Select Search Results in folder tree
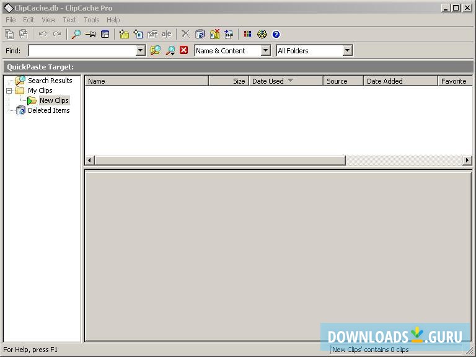This screenshot has height=357, width=476. (50, 81)
